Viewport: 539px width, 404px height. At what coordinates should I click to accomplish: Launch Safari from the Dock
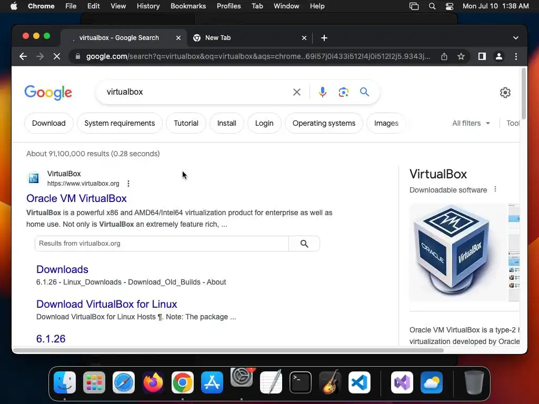[x=124, y=382]
